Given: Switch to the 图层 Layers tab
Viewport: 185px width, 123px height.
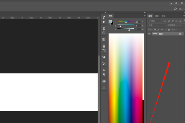Looking at the screenshot, I should pyautogui.click(x=150, y=16).
